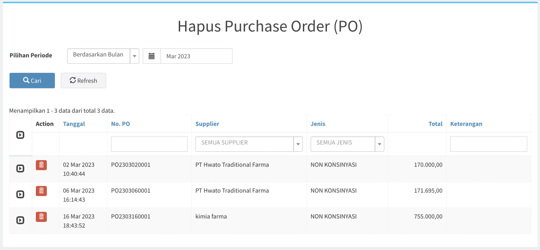
Task: Delete purchase order PO2303020001
Action: tap(41, 165)
